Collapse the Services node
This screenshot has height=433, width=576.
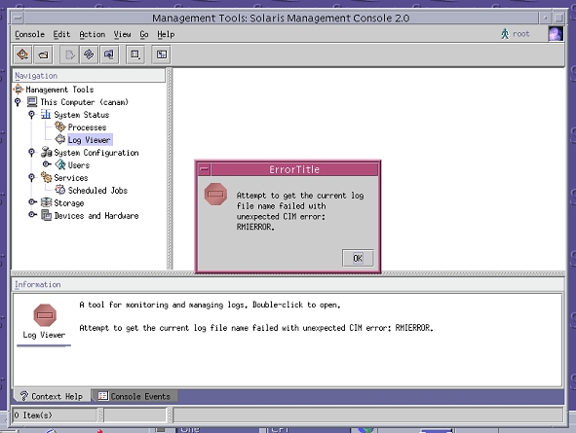31,177
